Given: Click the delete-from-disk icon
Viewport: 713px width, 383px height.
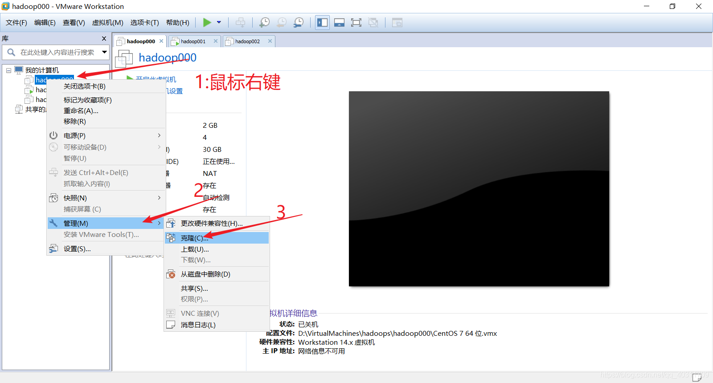Looking at the screenshot, I should click(x=171, y=274).
